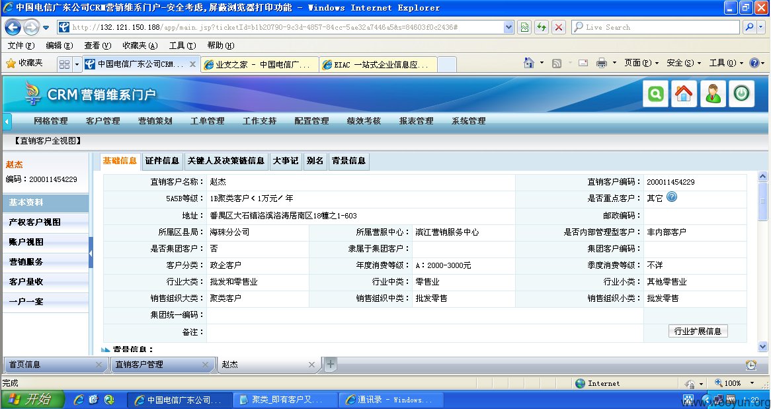Viewport: 771px width, 409px height.
Task: Switch to the EIAC 一站式企业信息应 tab
Action: point(378,64)
